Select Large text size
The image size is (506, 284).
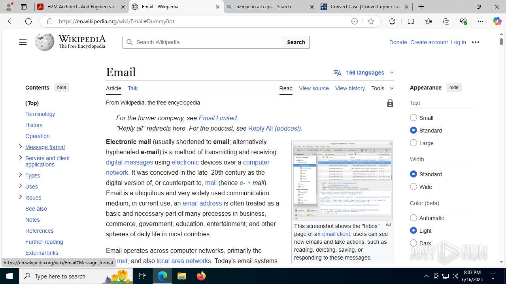413,143
